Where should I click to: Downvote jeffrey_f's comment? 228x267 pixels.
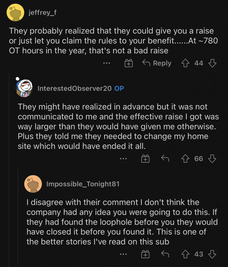pyautogui.click(x=212, y=63)
